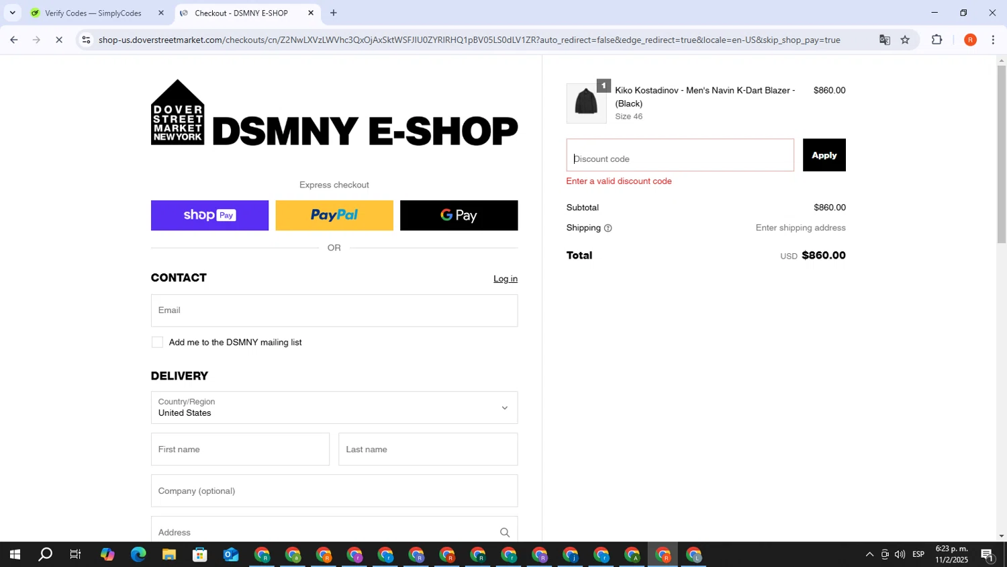Launch Copilot from the taskbar
The width and height of the screenshot is (1007, 567).
coord(107,555)
